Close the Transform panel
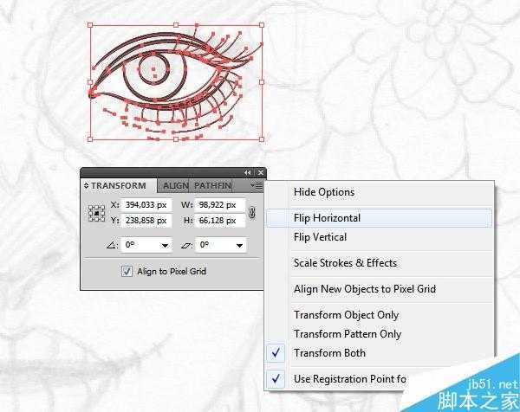 click(261, 172)
